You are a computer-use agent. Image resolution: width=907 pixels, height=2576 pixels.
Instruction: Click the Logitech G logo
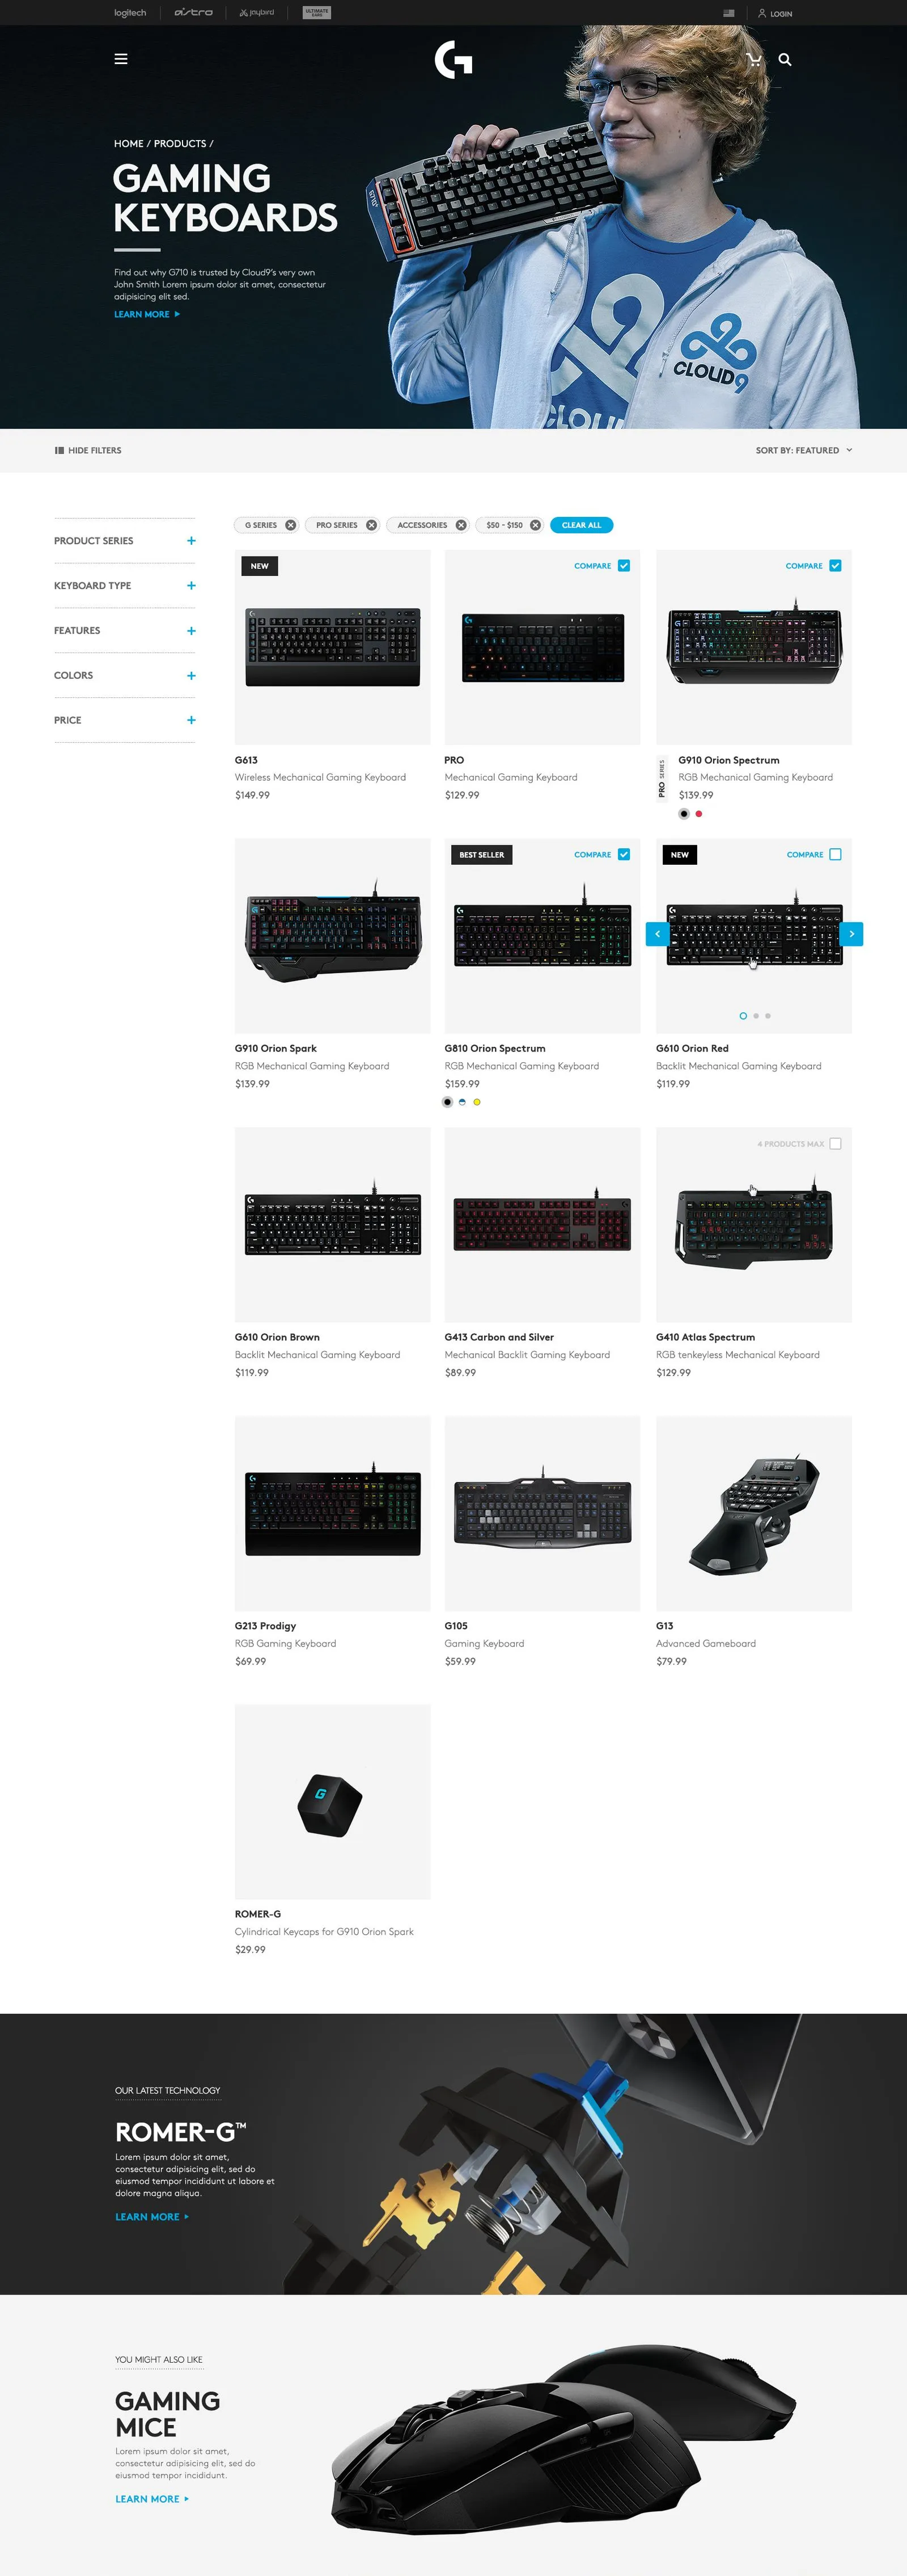453,59
